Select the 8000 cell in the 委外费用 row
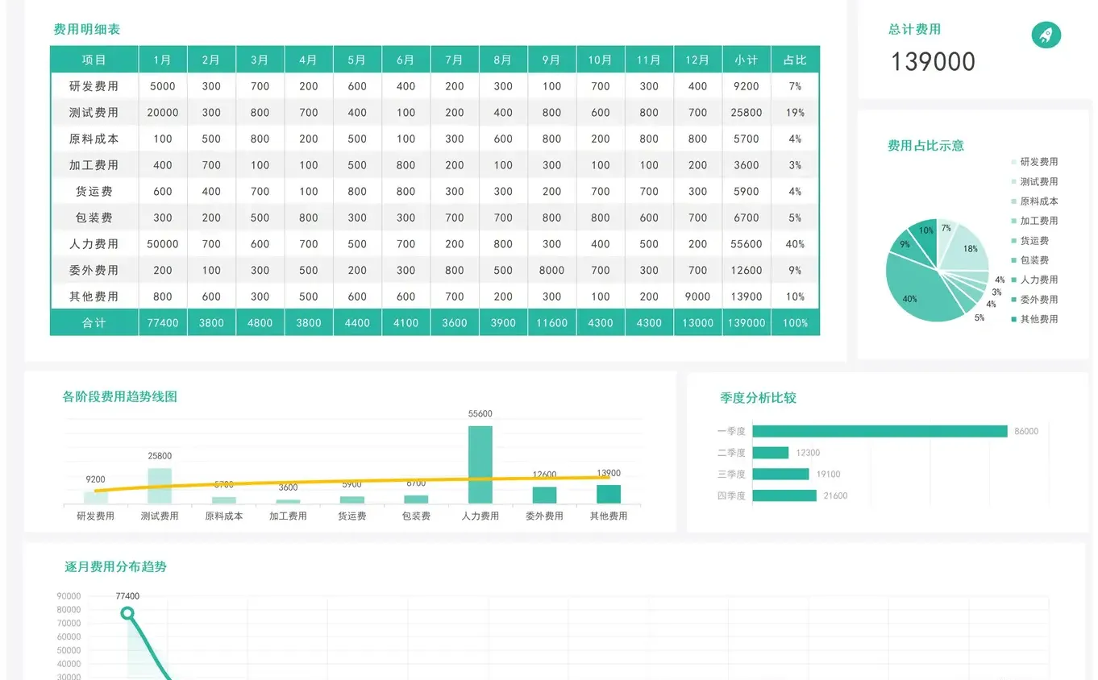The image size is (1098, 680). [551, 271]
